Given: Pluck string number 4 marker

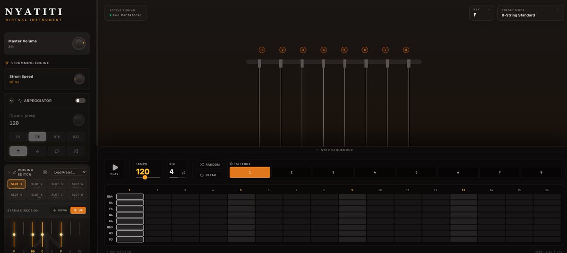Looking at the screenshot, I should (324, 50).
